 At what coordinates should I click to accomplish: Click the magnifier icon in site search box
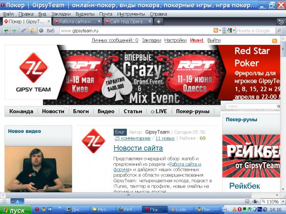tap(278, 106)
